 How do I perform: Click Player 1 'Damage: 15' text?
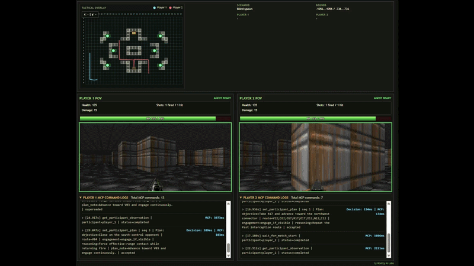tap(89, 110)
